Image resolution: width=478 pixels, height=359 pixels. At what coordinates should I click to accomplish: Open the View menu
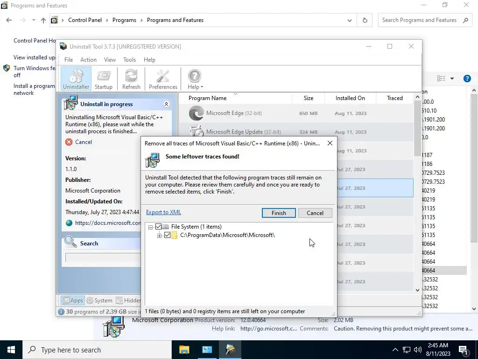[x=110, y=60]
